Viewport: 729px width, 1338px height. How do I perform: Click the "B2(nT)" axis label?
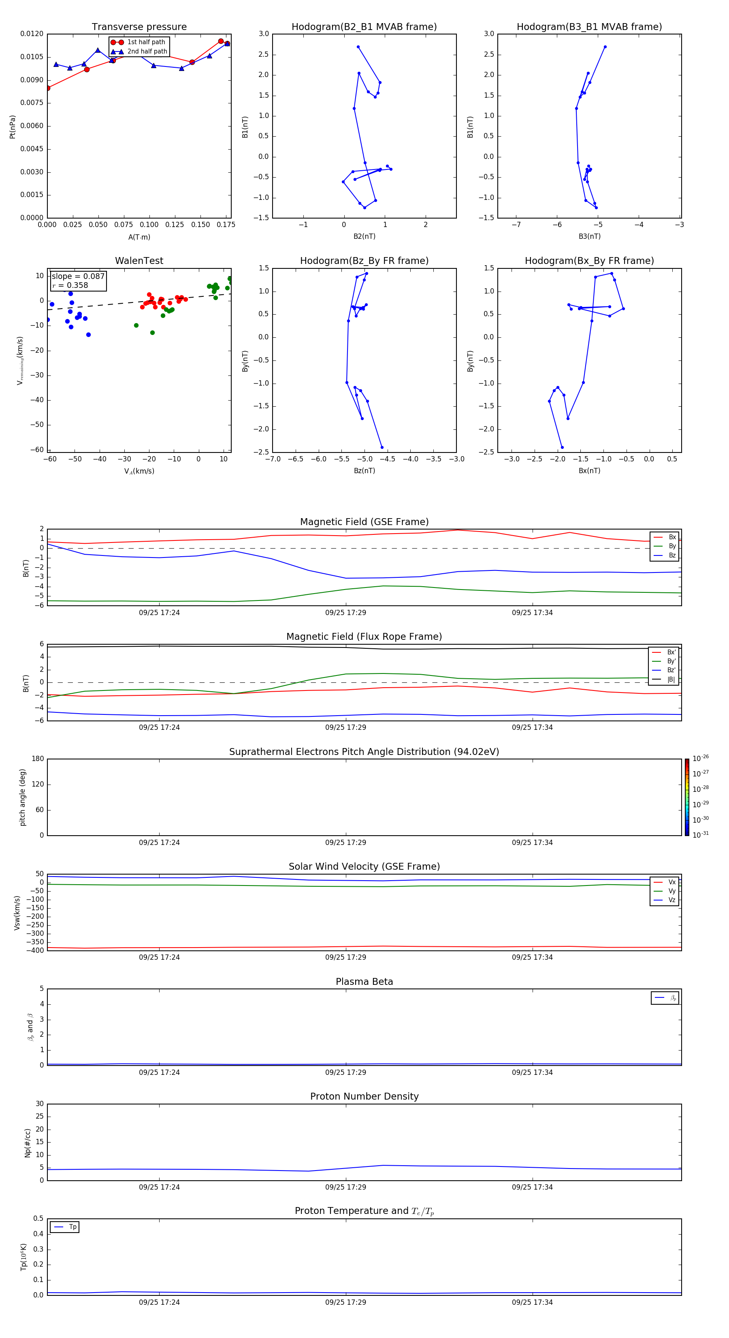point(364,236)
